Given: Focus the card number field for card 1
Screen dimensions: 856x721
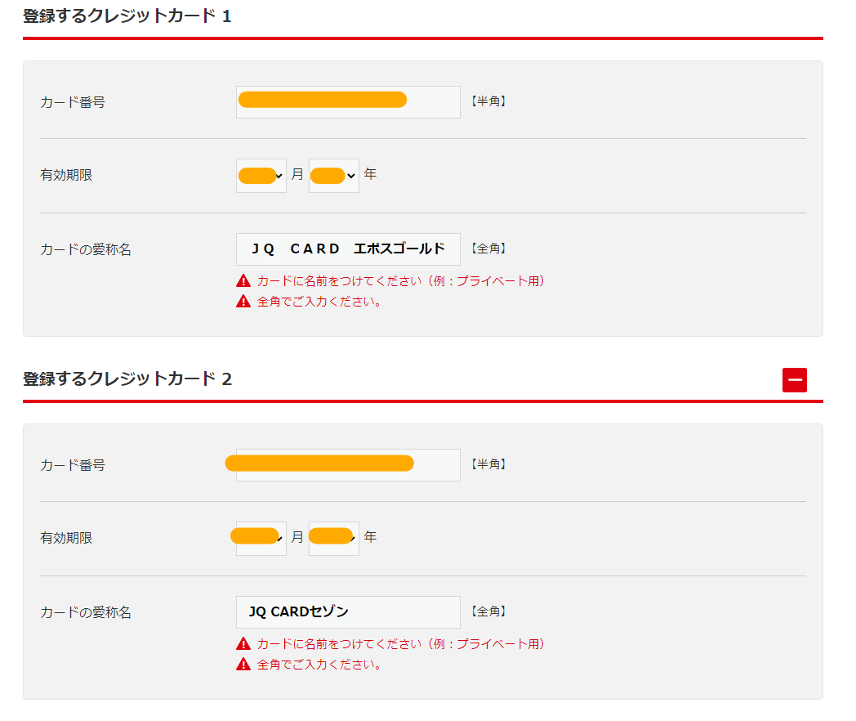Looking at the screenshot, I should pos(348,102).
